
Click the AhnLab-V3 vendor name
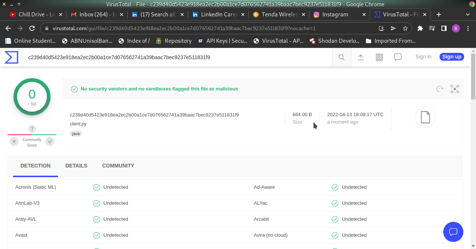click(x=27, y=203)
